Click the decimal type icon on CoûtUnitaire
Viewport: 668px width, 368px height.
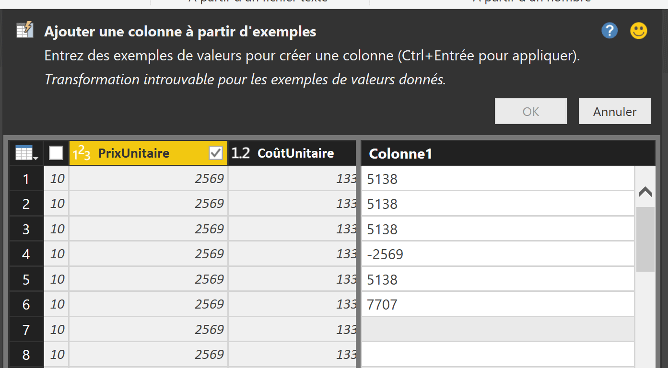pyautogui.click(x=241, y=153)
